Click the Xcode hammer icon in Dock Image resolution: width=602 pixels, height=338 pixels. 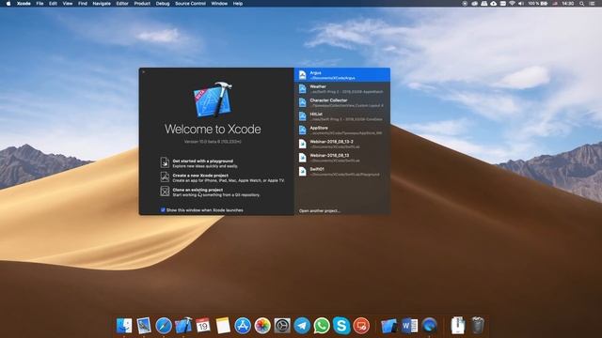(183, 326)
